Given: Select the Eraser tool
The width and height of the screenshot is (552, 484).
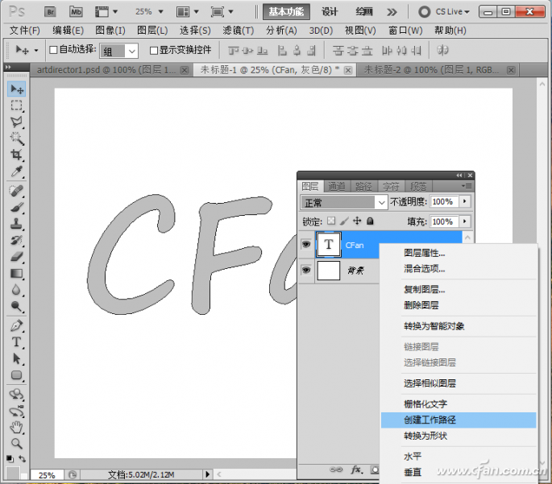Looking at the screenshot, I should point(16,257).
